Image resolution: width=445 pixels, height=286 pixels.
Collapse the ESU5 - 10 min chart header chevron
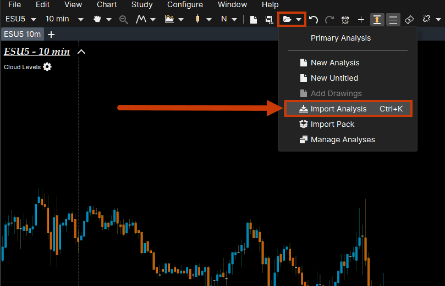81,52
